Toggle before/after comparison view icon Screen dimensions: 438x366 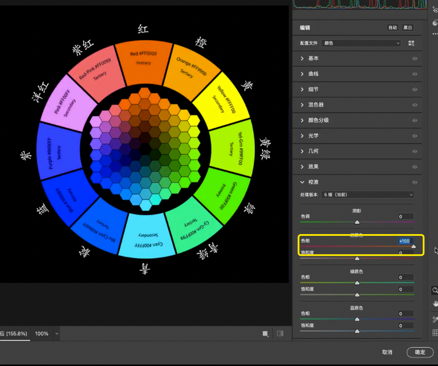280,333
